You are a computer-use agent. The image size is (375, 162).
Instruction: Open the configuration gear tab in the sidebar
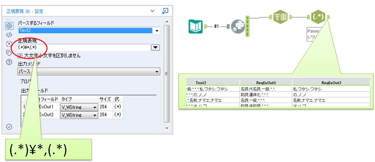coord(9,26)
